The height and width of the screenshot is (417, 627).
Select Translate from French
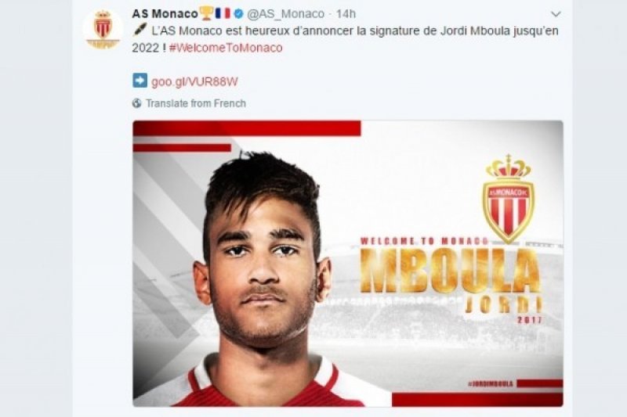pyautogui.click(x=196, y=103)
